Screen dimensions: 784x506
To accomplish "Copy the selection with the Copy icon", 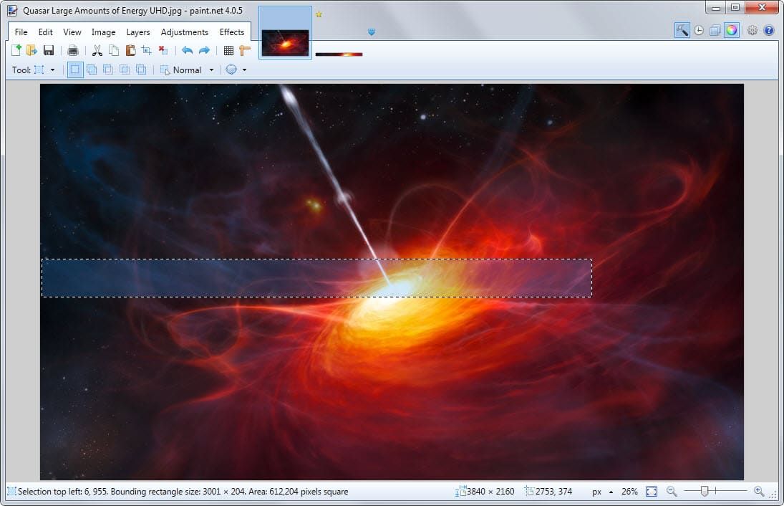I will click(x=114, y=50).
